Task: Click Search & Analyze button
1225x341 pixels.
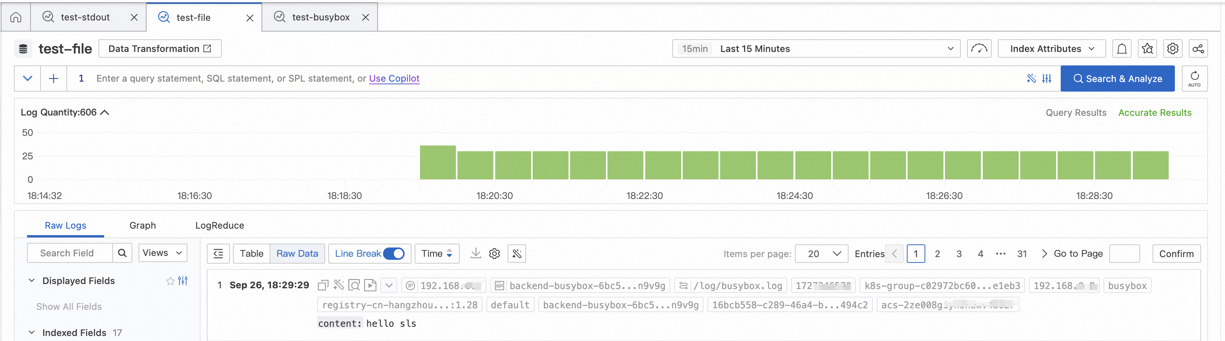Action: (1117, 79)
